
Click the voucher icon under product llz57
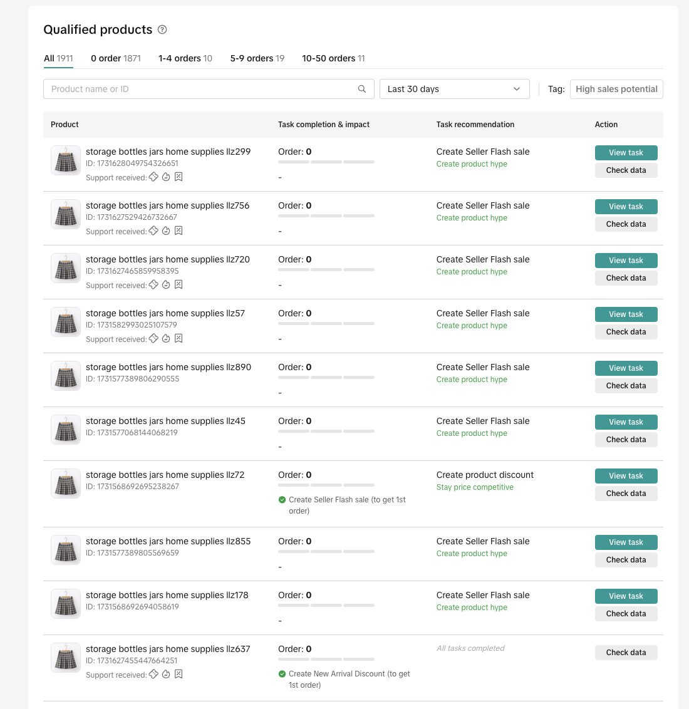coord(153,339)
